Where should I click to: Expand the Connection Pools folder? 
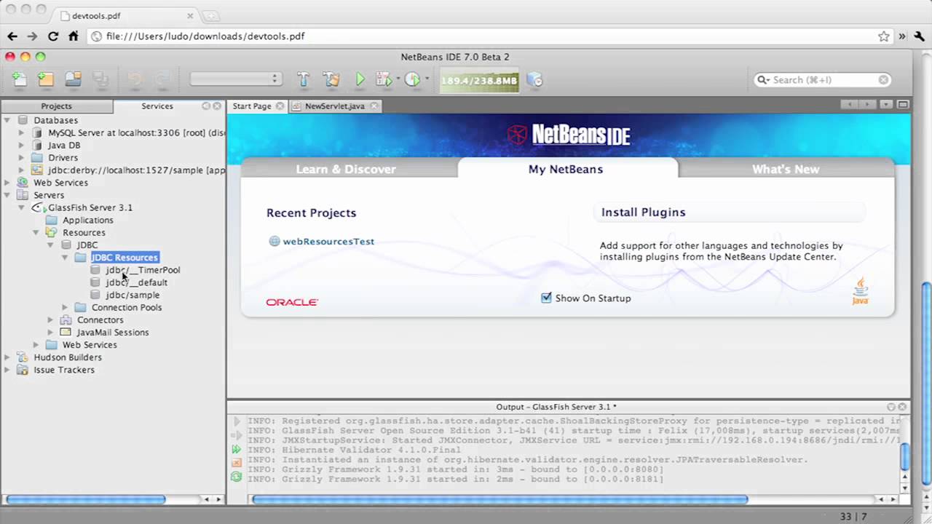pyautogui.click(x=65, y=307)
